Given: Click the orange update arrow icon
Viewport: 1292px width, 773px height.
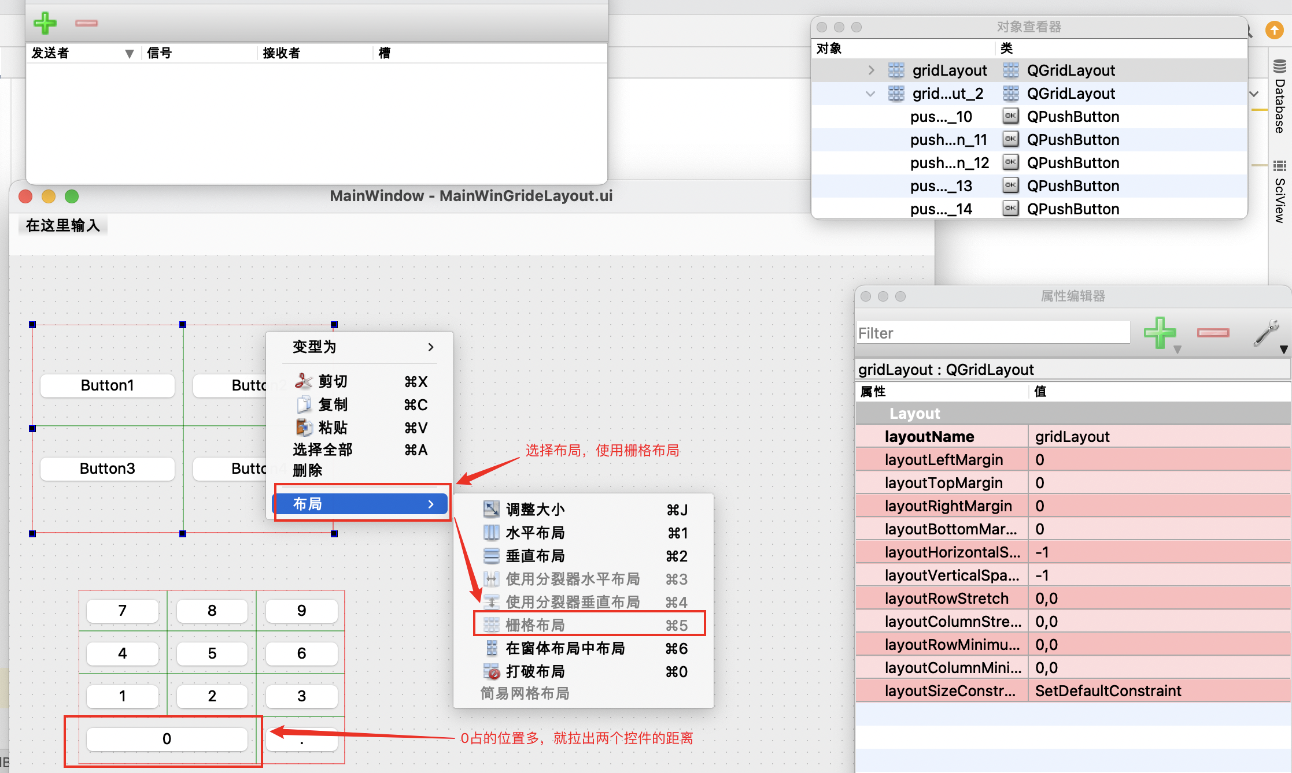Looking at the screenshot, I should click(1274, 30).
